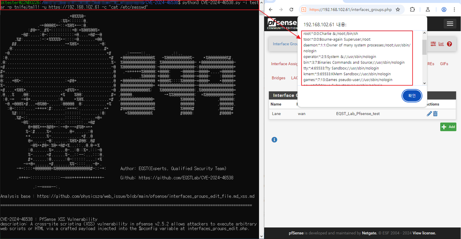Image resolution: width=461 pixels, height=239 pixels.
Task: Open the Netgate link in footer
Action: click(370, 233)
